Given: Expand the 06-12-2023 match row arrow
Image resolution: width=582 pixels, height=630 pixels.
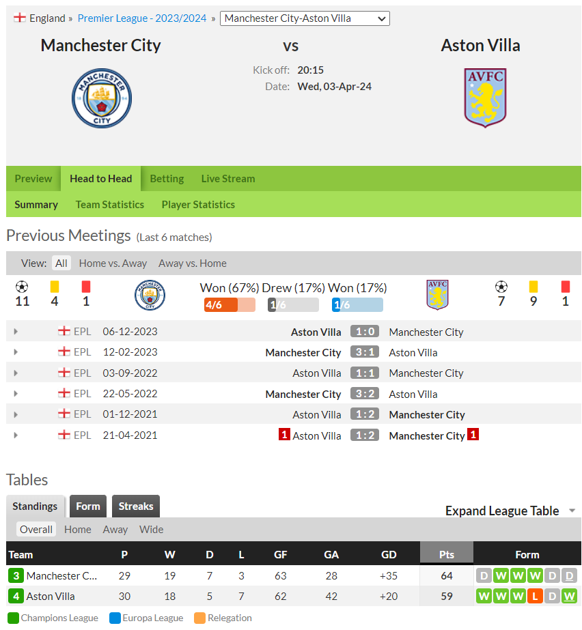Looking at the screenshot, I should [x=16, y=332].
